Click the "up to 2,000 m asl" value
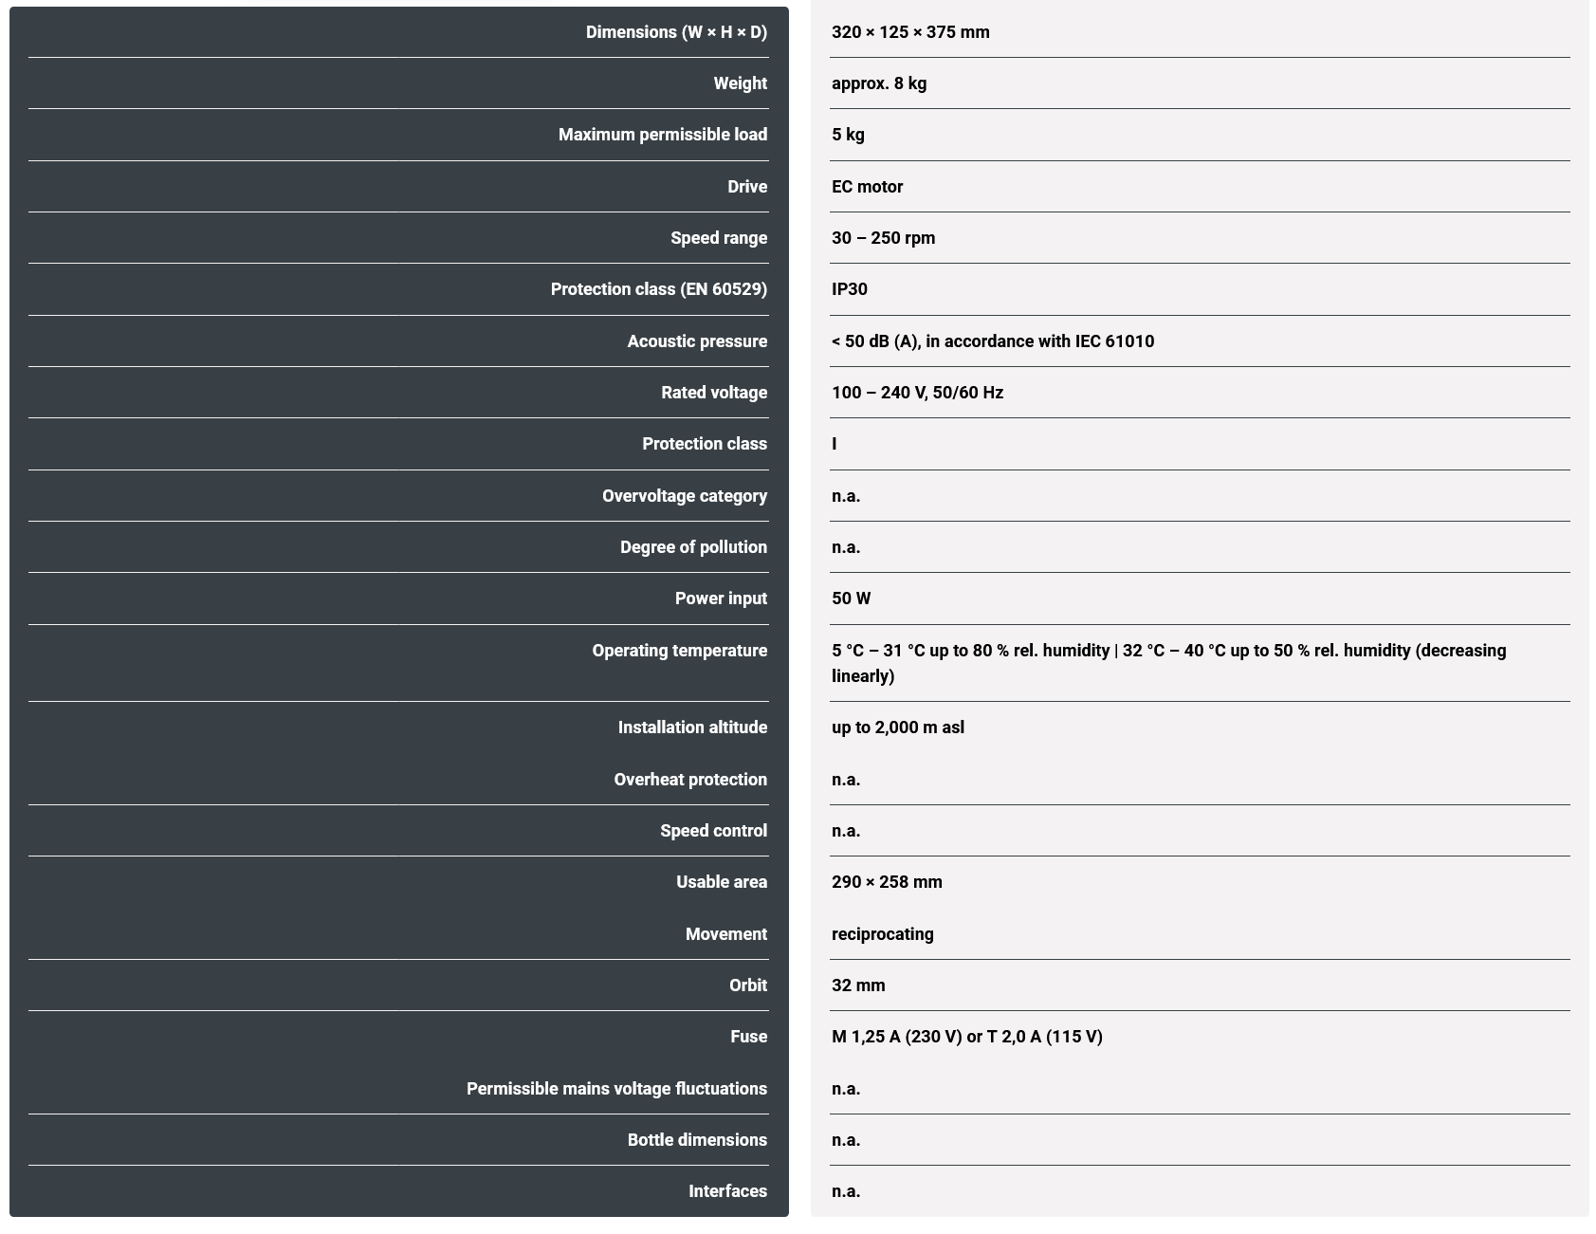Viewport: 1596px width, 1234px height. pyautogui.click(x=897, y=728)
